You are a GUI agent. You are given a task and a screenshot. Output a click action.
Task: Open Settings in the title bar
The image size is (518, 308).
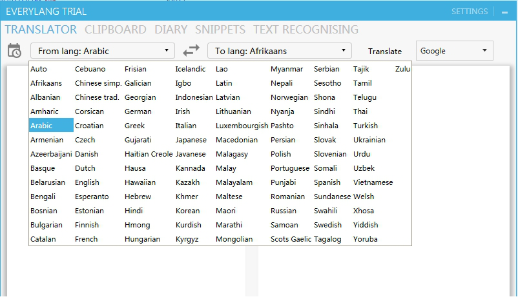(469, 12)
